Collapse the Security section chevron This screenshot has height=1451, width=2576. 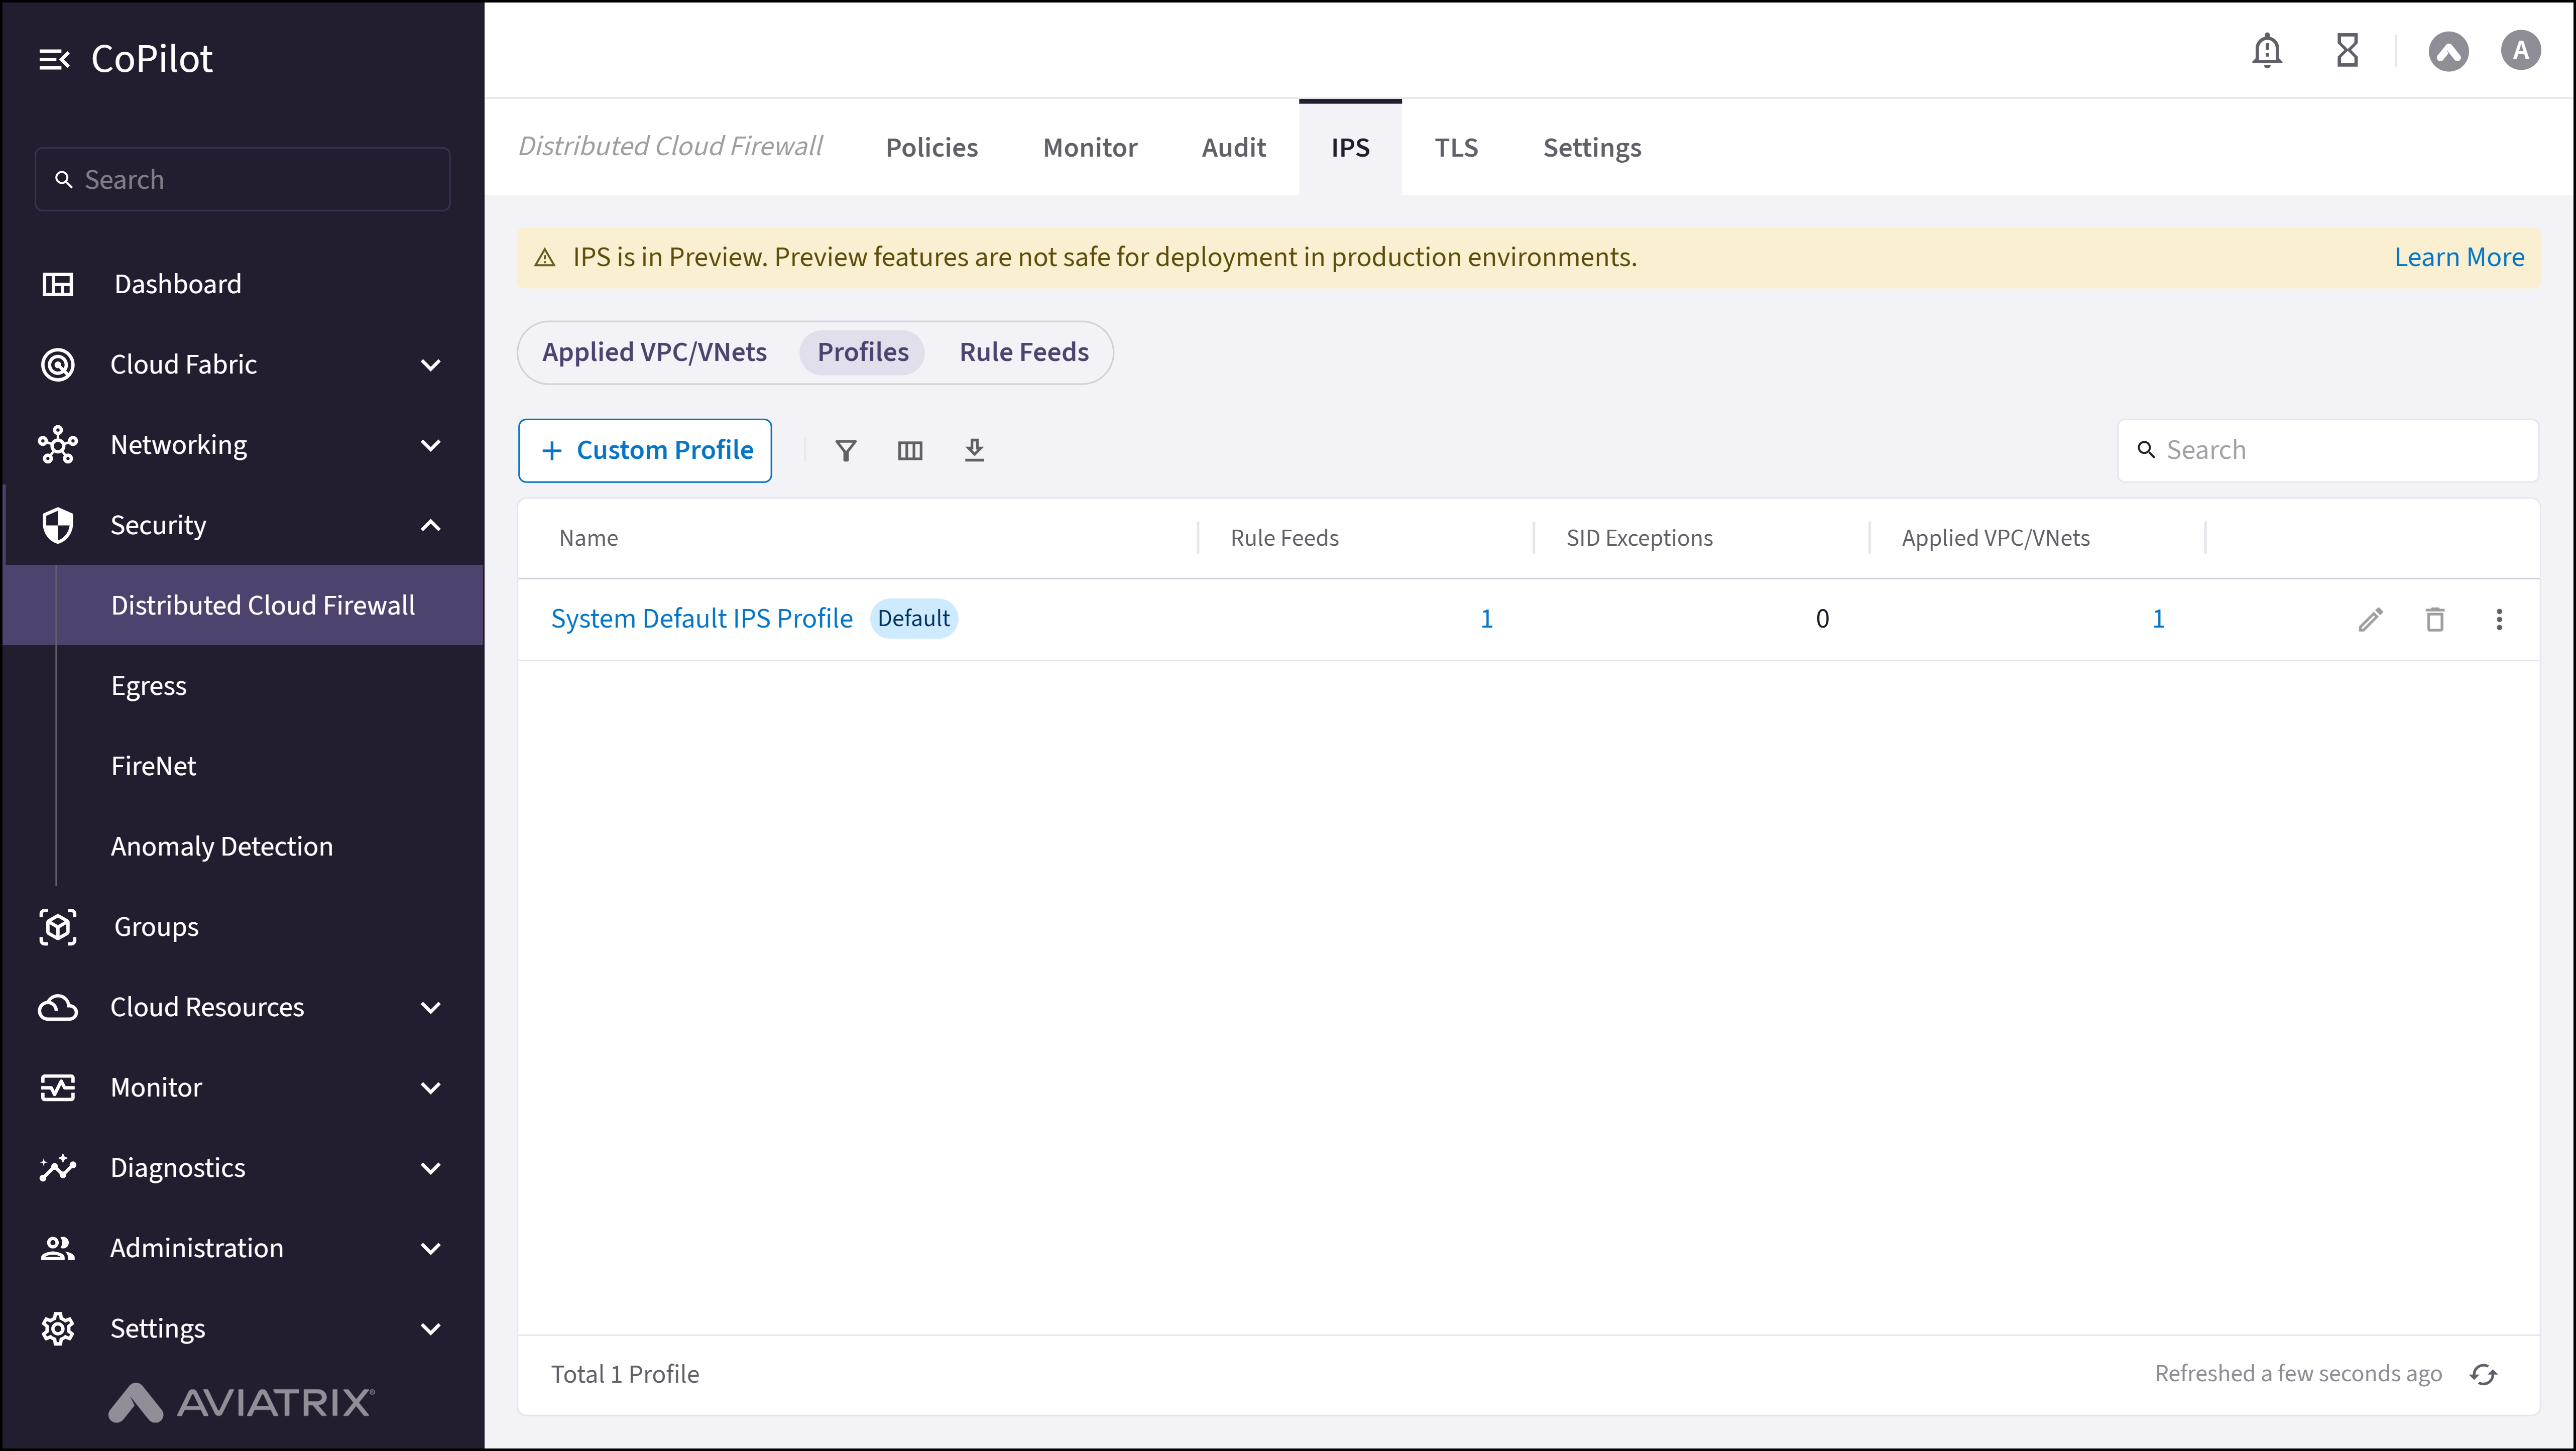point(431,525)
